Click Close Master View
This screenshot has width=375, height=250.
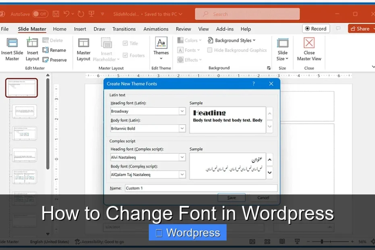(x=309, y=50)
